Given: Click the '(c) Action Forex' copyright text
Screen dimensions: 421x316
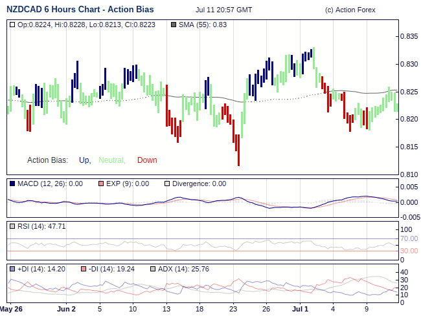Looking at the screenshot, I should click(350, 10).
